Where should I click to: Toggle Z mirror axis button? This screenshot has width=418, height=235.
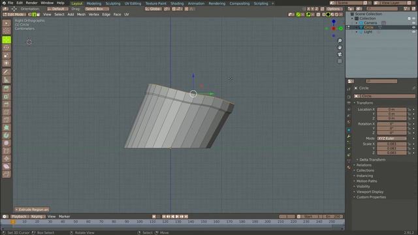pos(316,8)
